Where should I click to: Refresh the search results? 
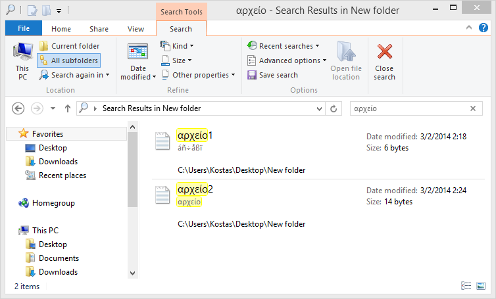(x=334, y=108)
